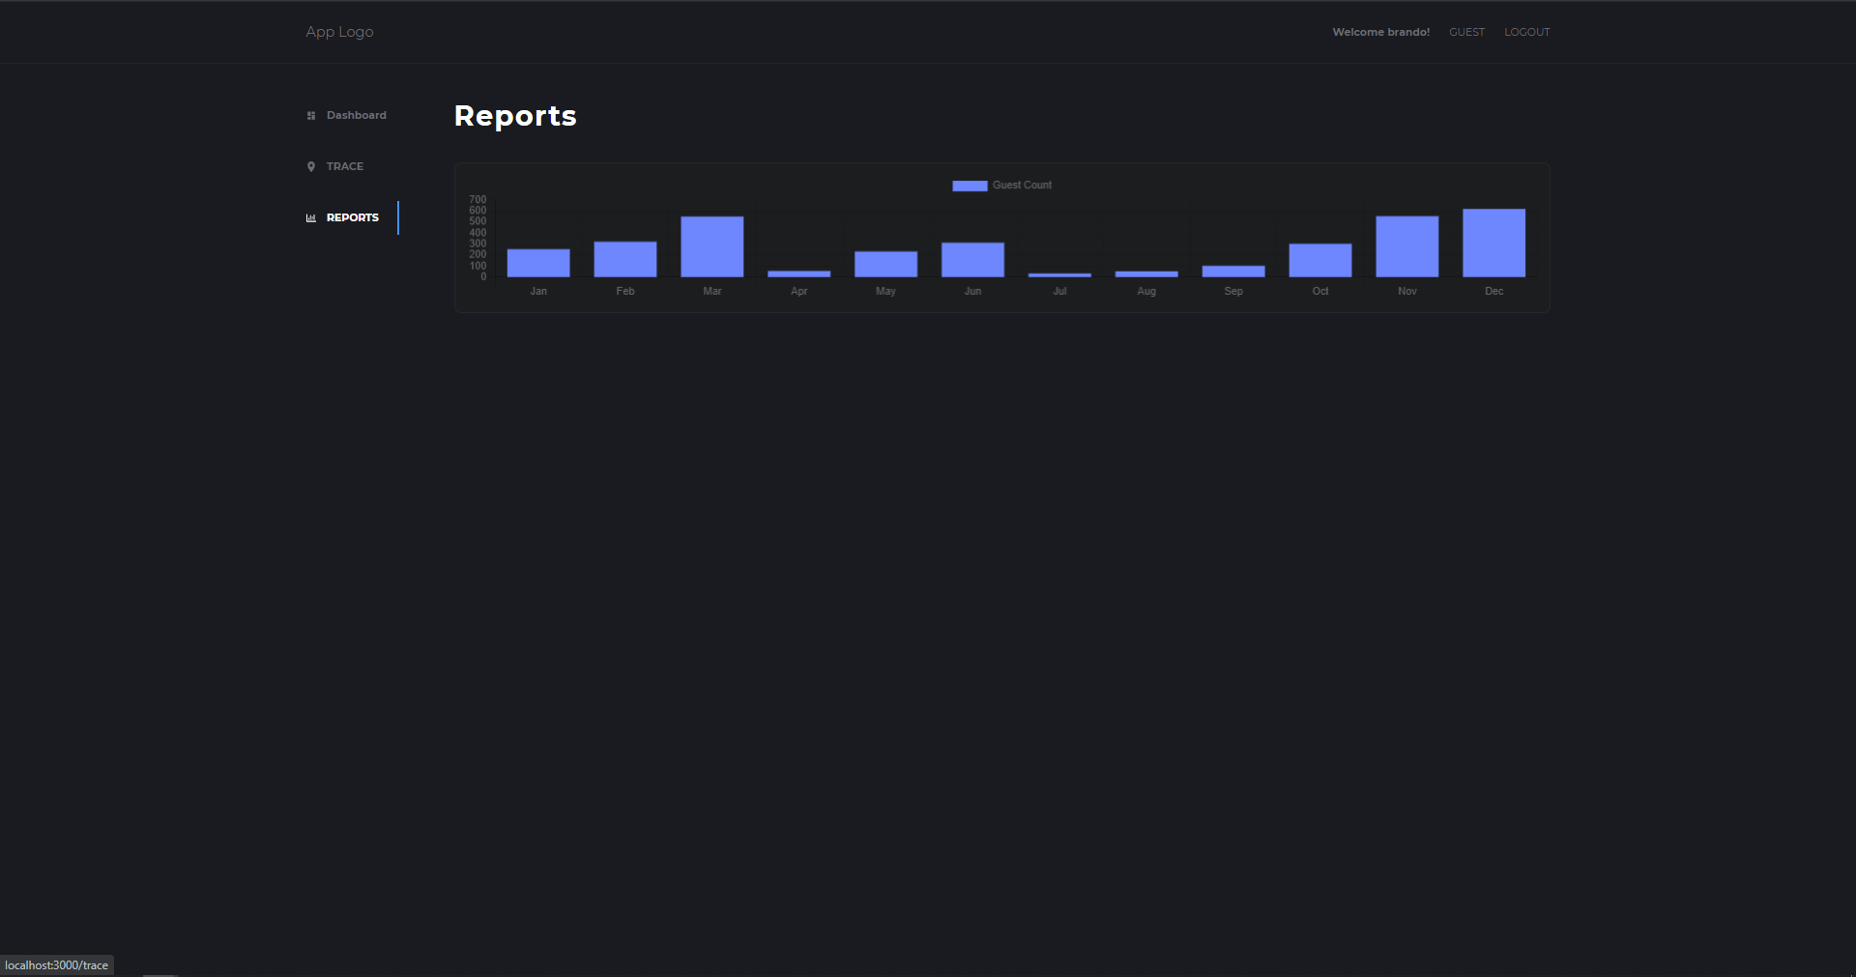Screen dimensions: 1856x977
Task: Open the Dashboard sidebar menu item
Action: (347, 116)
